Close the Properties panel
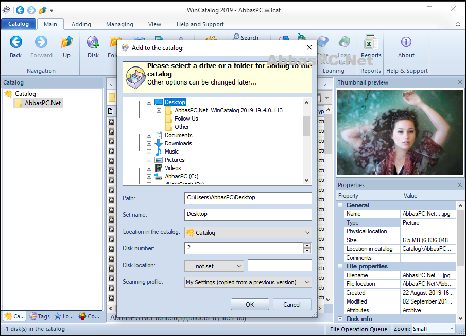466x336 pixels. [460, 185]
